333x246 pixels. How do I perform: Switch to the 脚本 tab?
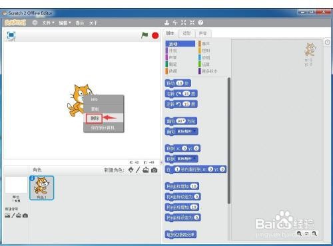(x=170, y=33)
